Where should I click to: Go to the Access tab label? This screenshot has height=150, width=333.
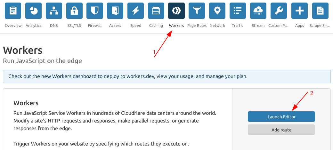(x=115, y=26)
